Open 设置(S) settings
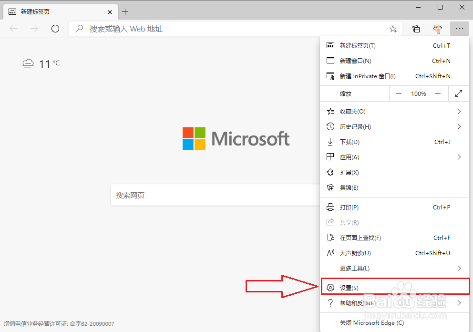 tap(394, 288)
